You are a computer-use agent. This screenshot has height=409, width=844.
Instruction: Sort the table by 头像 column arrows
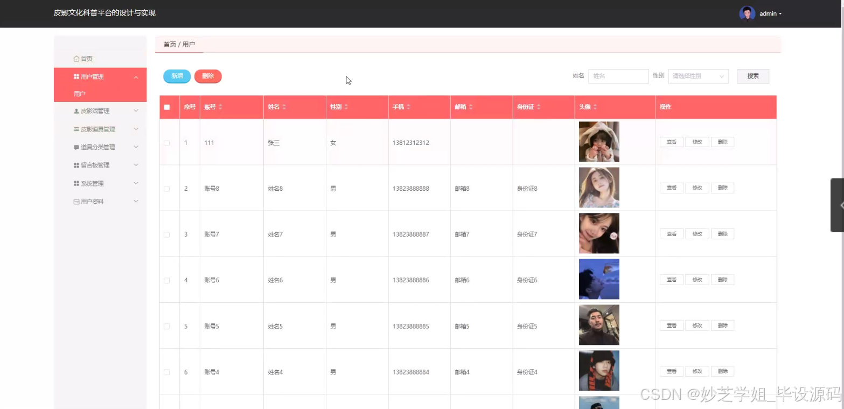coord(595,107)
